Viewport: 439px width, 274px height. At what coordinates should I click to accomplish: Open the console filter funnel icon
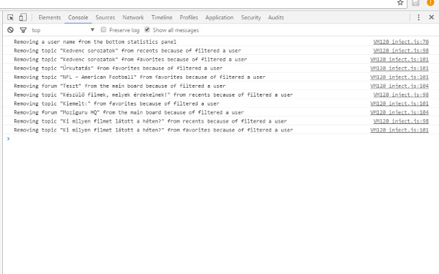coord(23,30)
